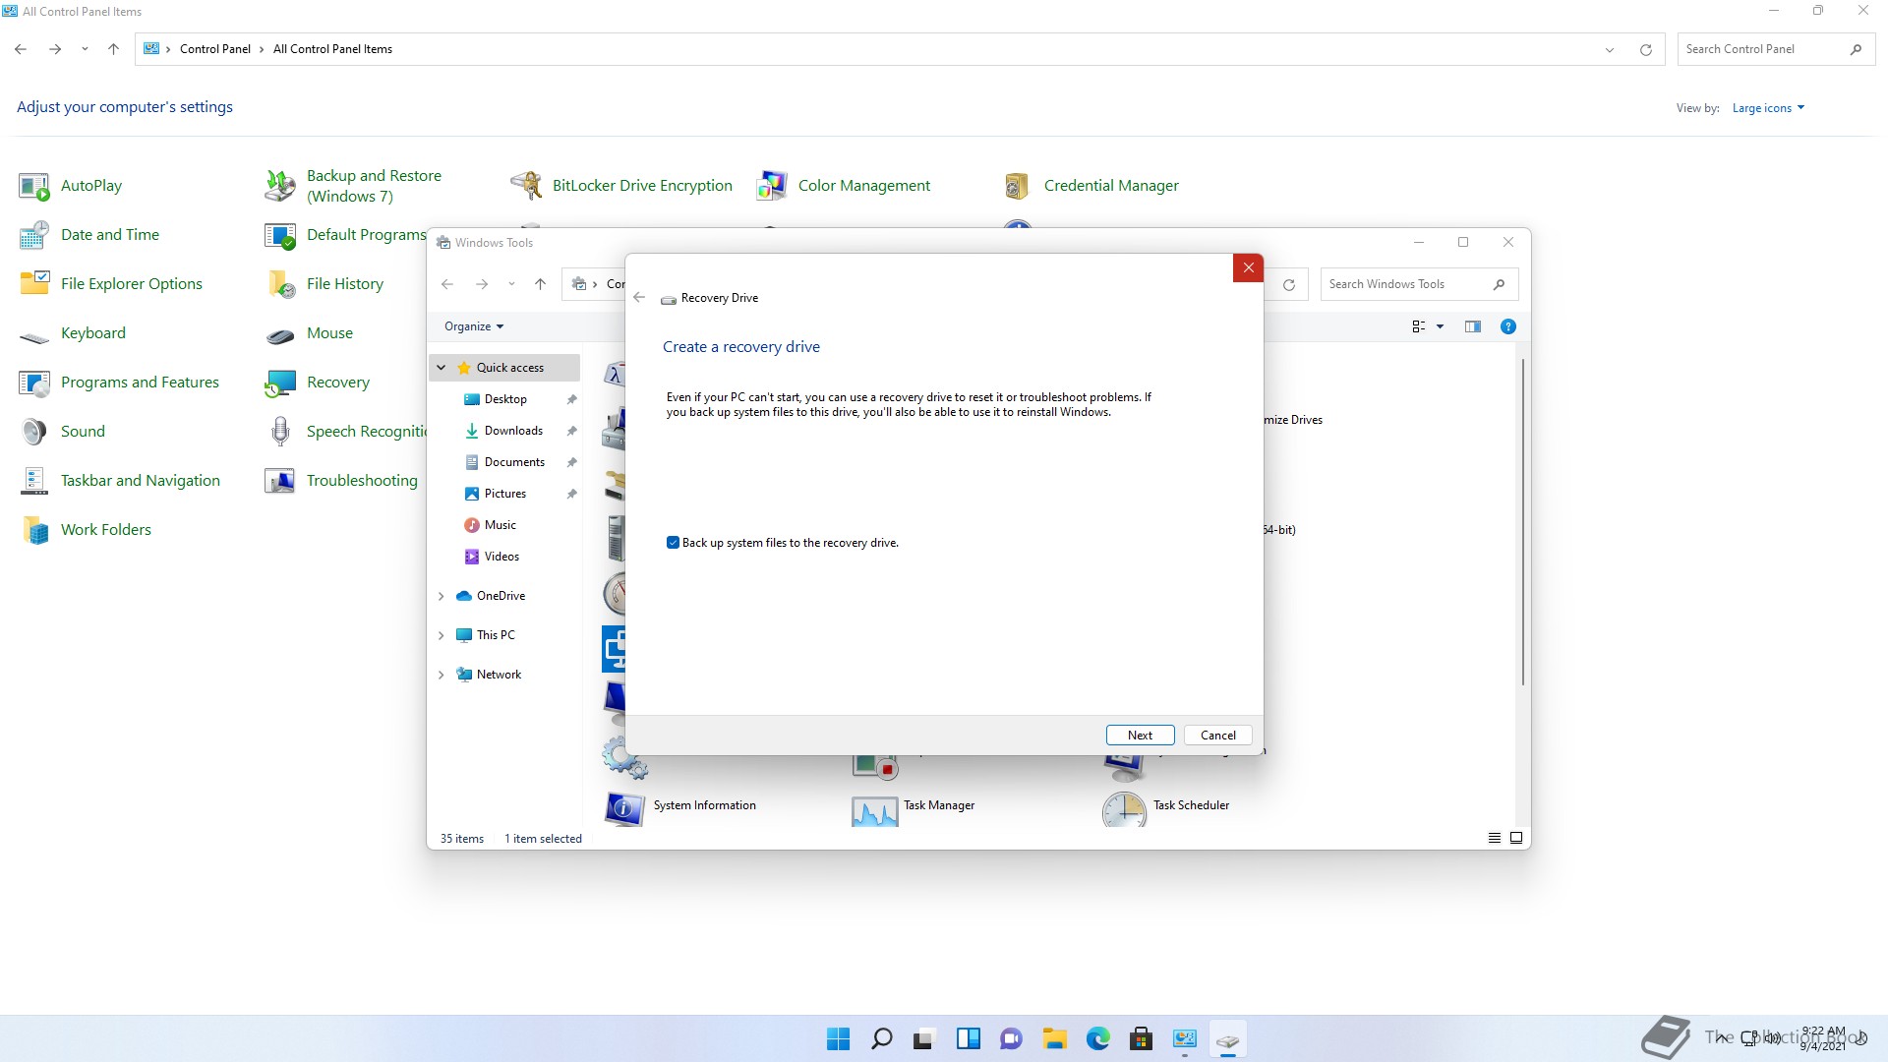This screenshot has width=1888, height=1062.
Task: Close the Recovery Drive dialog
Action: tap(1248, 267)
